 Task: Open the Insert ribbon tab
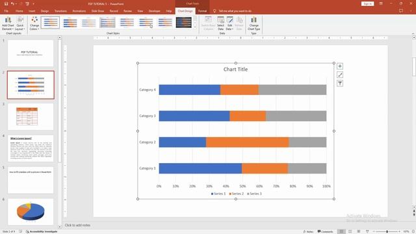click(x=32, y=11)
